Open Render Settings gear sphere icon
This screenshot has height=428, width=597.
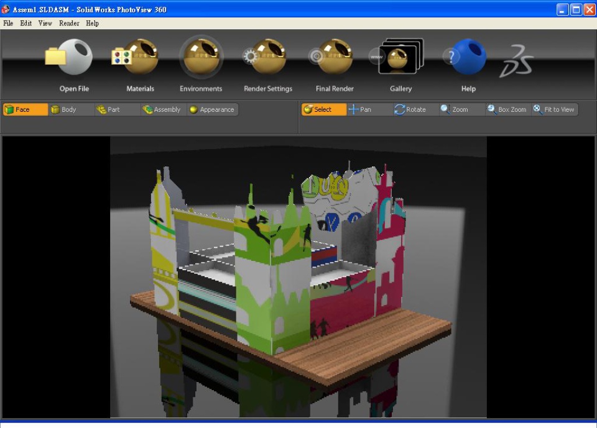(265, 57)
